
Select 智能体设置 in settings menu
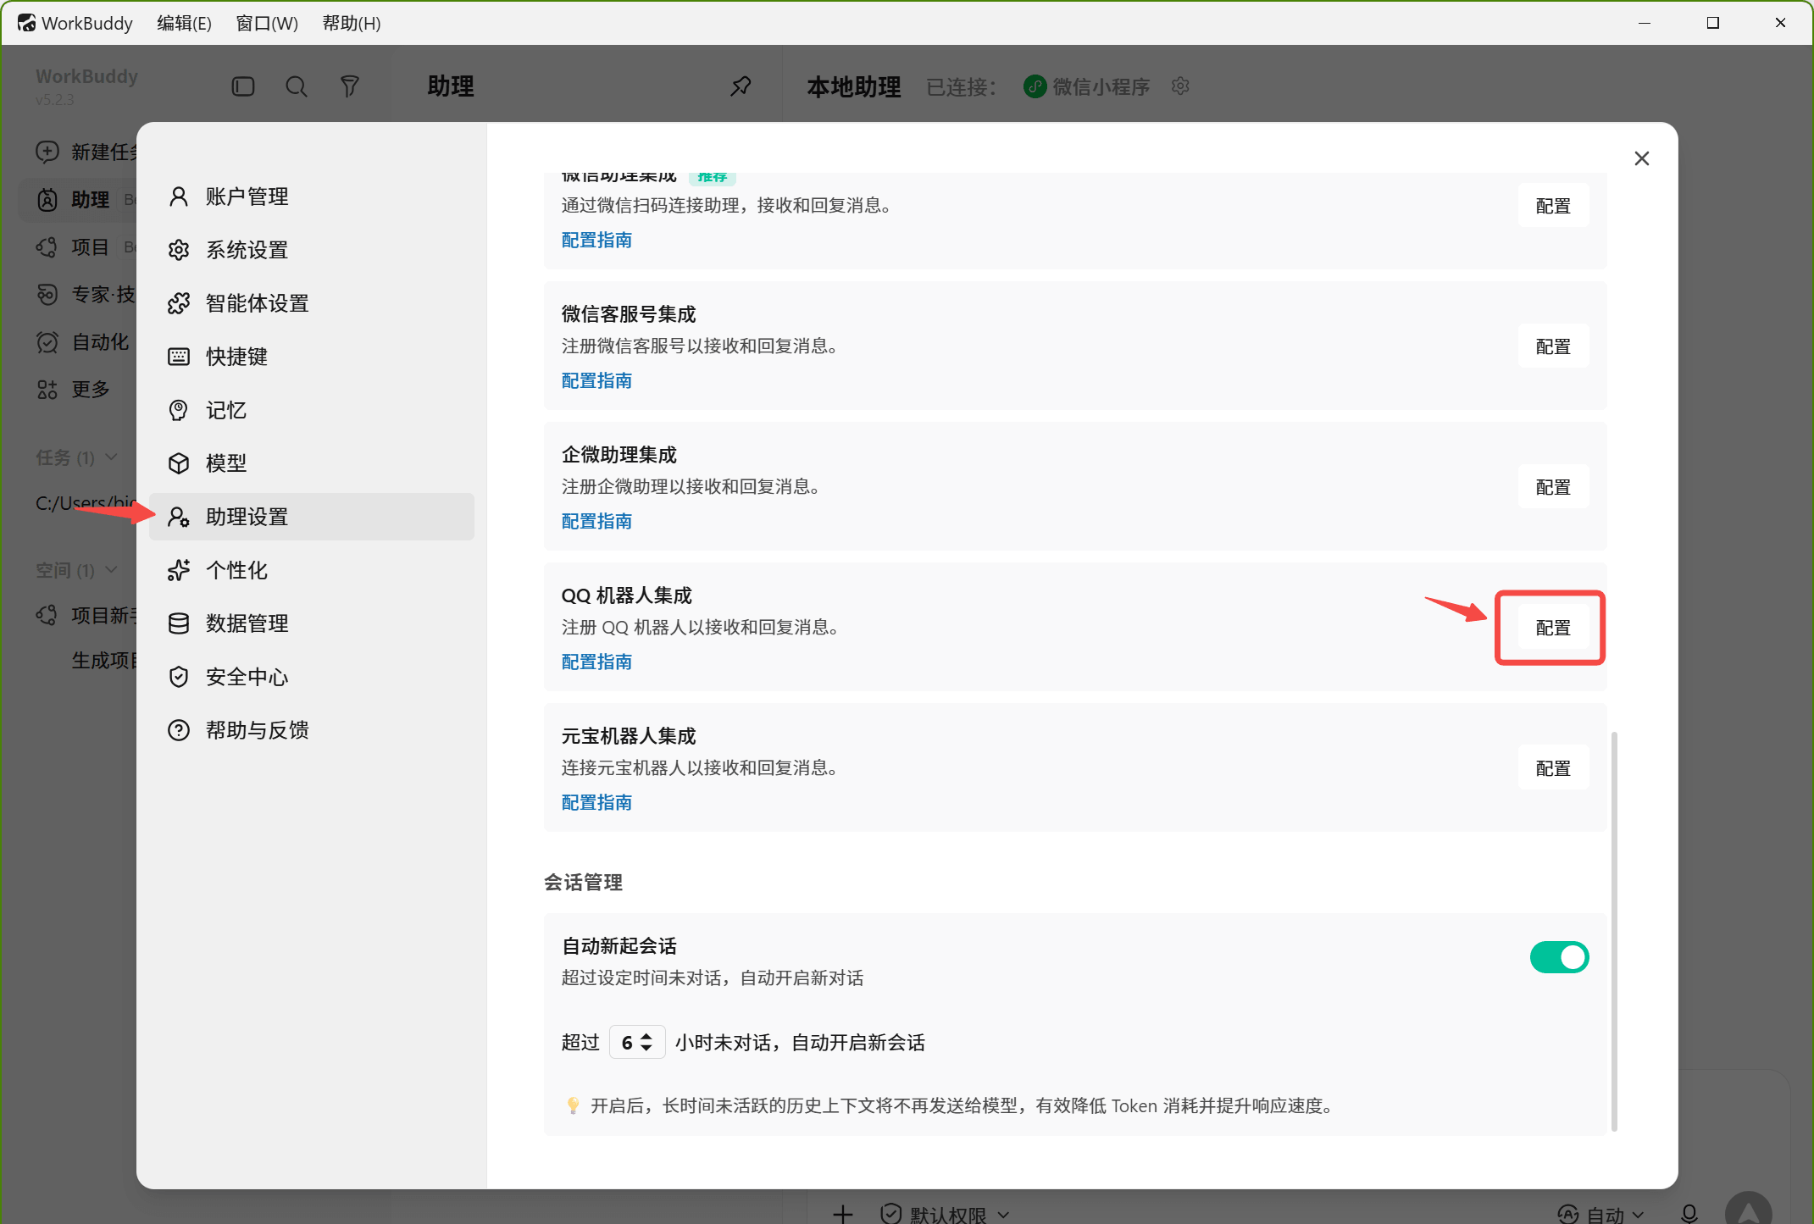pos(312,303)
